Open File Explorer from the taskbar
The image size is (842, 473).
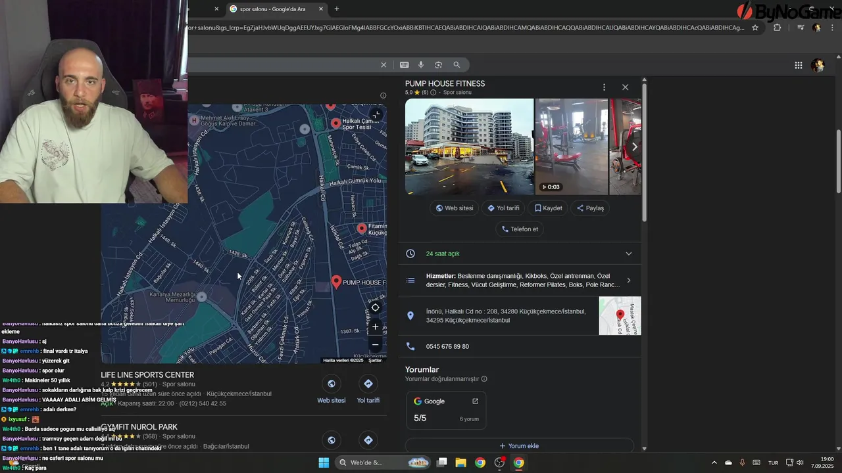(460, 462)
